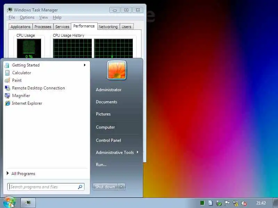Open Internet Explorer from the Start menu
278x208 pixels.
point(46,103)
